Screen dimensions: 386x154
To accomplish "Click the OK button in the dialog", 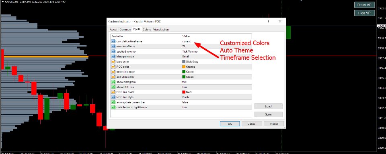I will coord(230,124).
